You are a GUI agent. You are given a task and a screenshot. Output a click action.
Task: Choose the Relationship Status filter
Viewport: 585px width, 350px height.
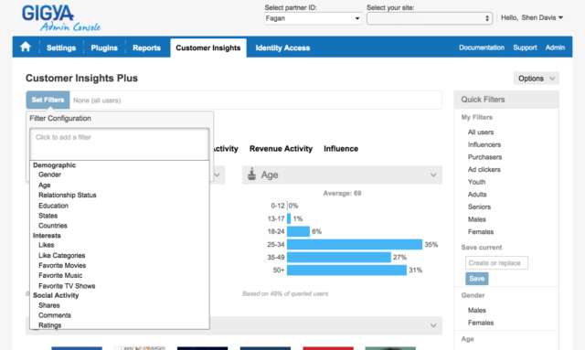67,196
